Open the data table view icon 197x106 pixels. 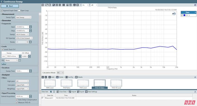click(x=68, y=5)
